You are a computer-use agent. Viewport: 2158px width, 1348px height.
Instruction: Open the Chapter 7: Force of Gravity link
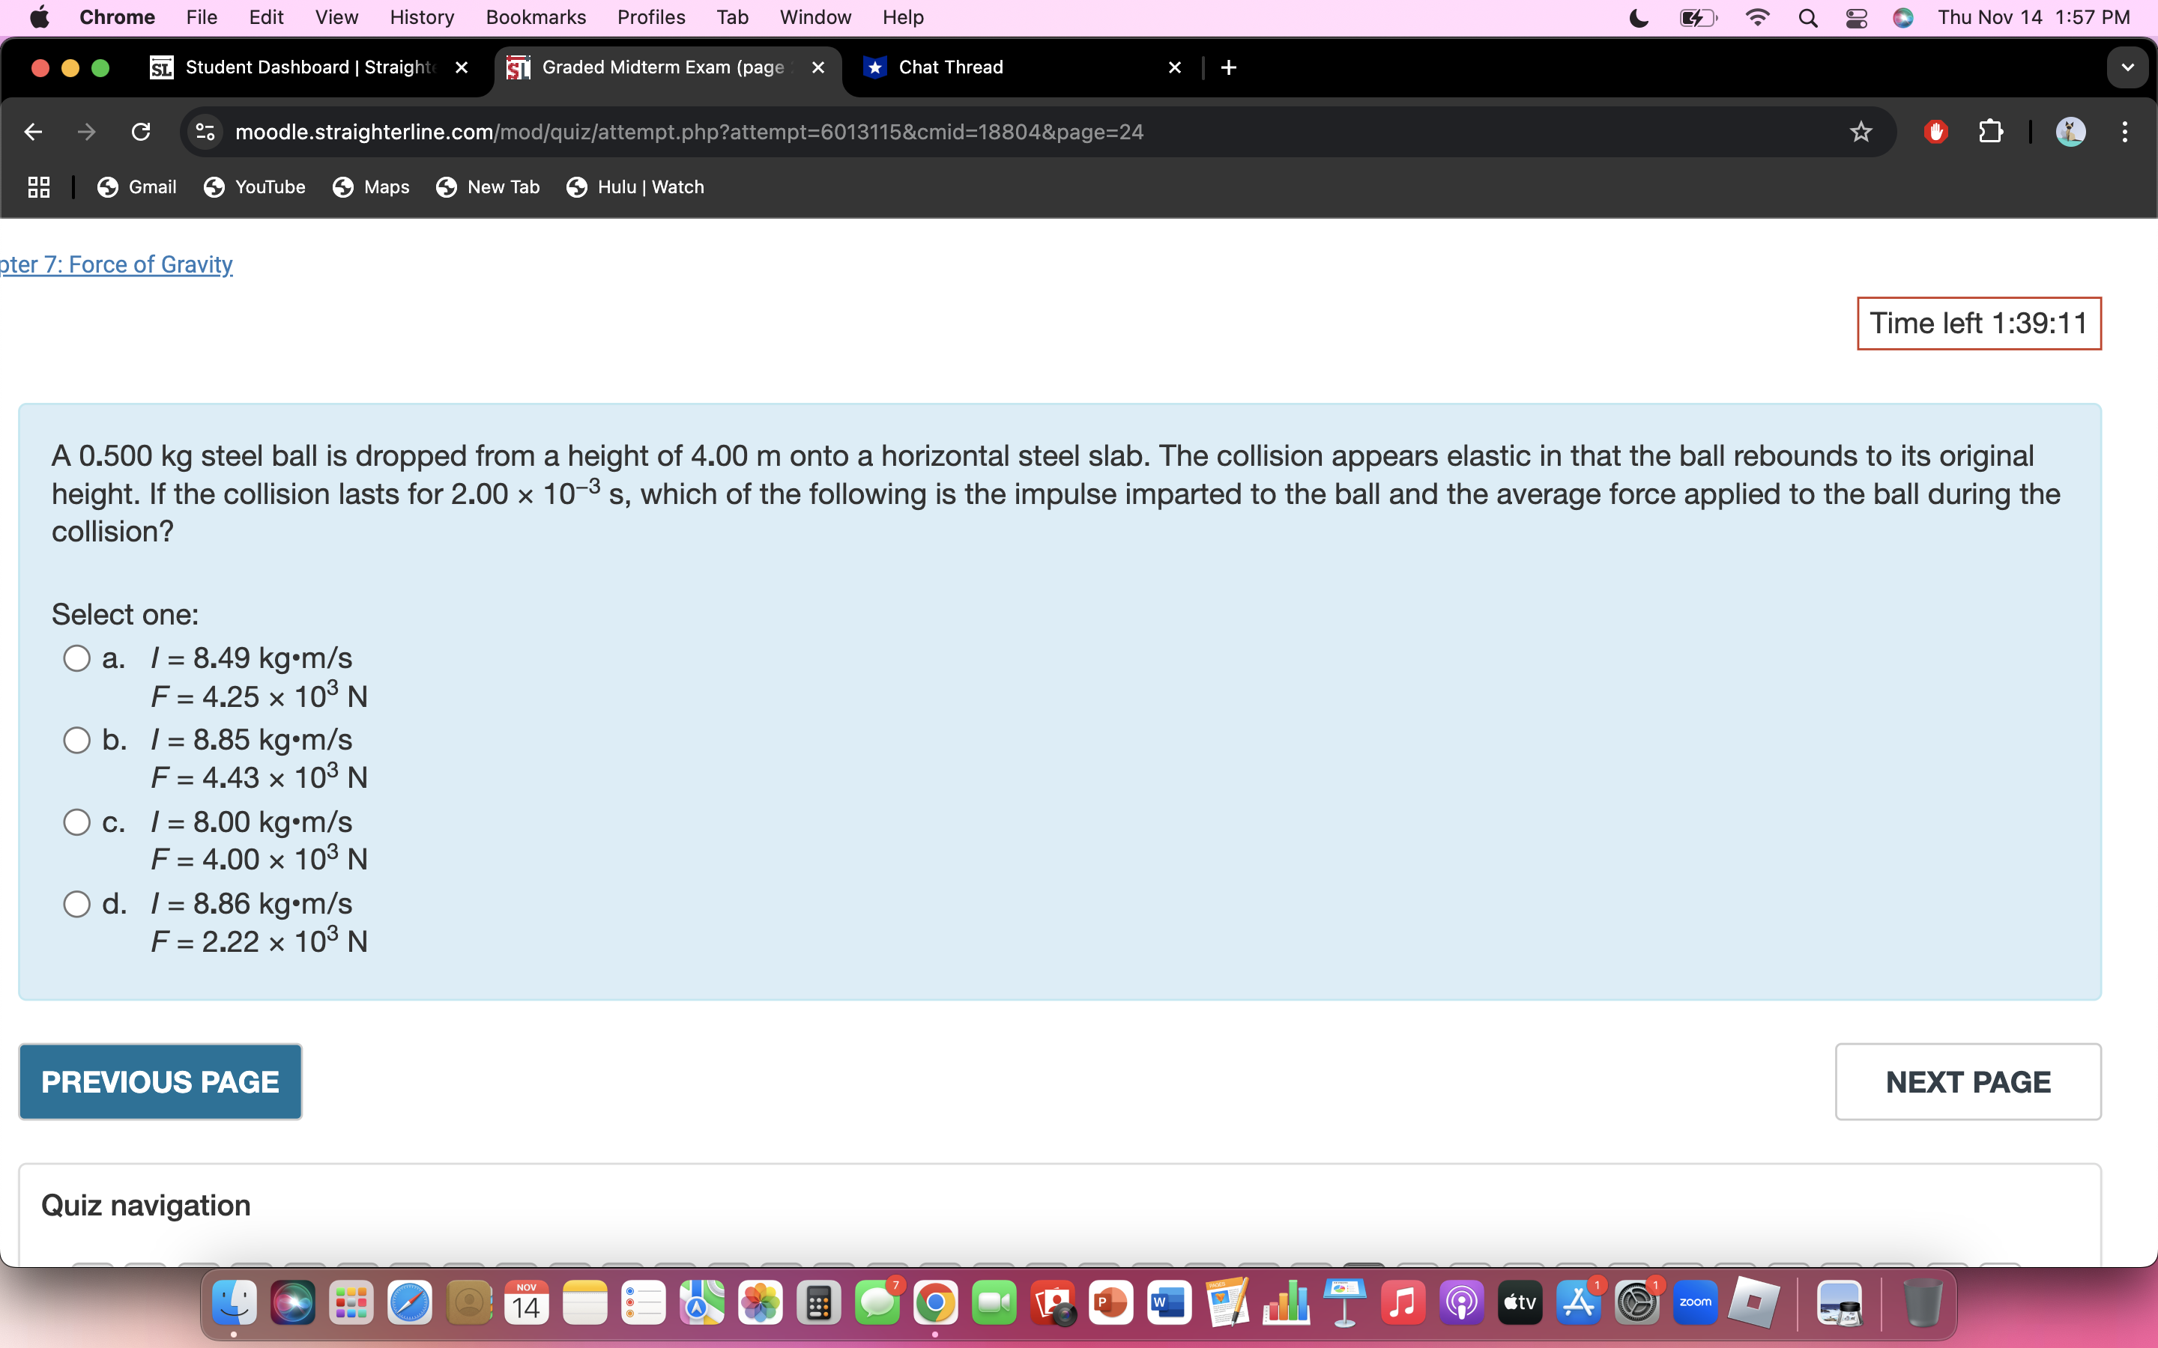pos(116,264)
